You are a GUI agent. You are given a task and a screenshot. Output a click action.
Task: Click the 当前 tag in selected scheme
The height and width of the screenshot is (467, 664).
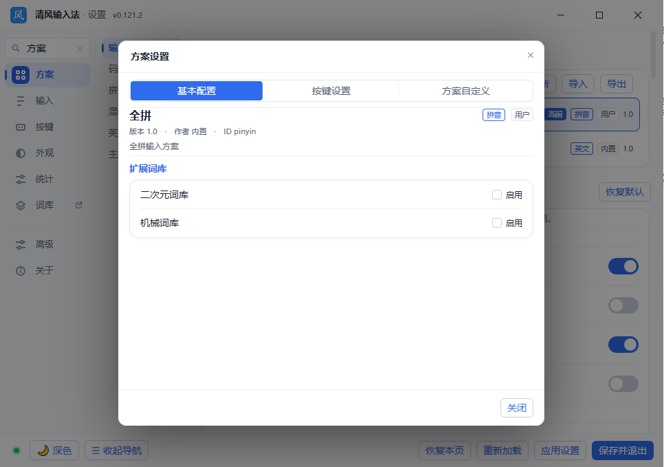[555, 114]
